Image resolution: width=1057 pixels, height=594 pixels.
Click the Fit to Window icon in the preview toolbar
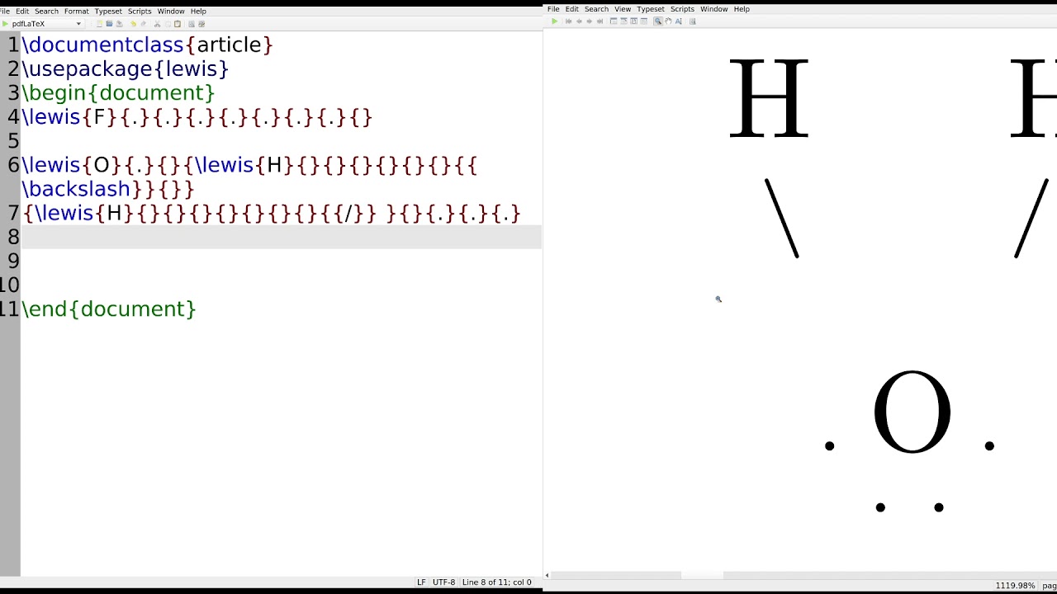(633, 21)
